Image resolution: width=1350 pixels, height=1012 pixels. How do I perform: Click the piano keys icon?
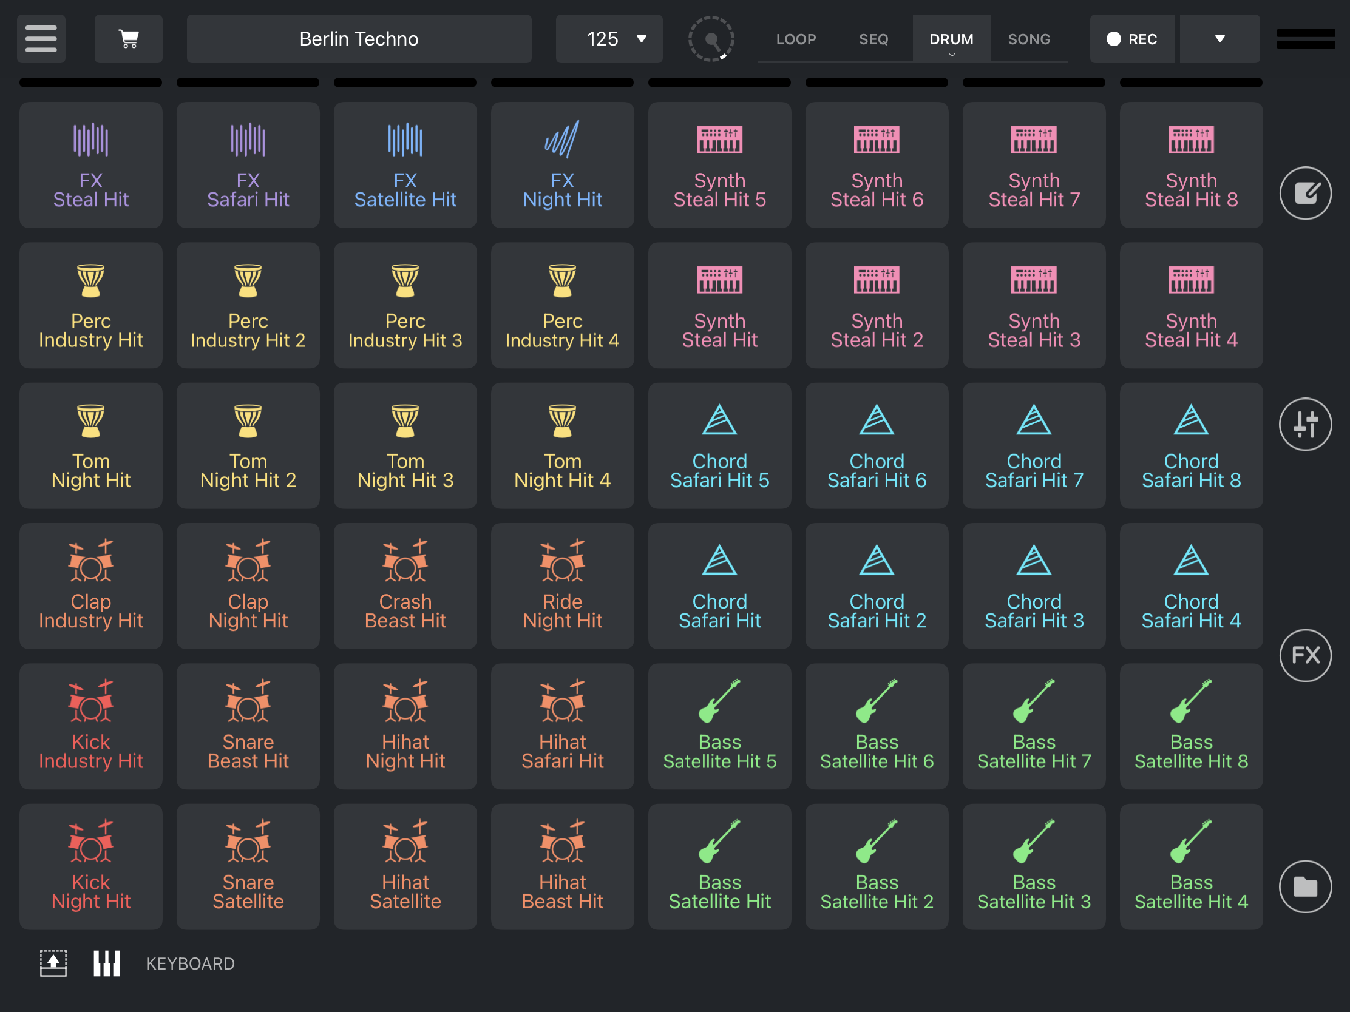pyautogui.click(x=107, y=963)
